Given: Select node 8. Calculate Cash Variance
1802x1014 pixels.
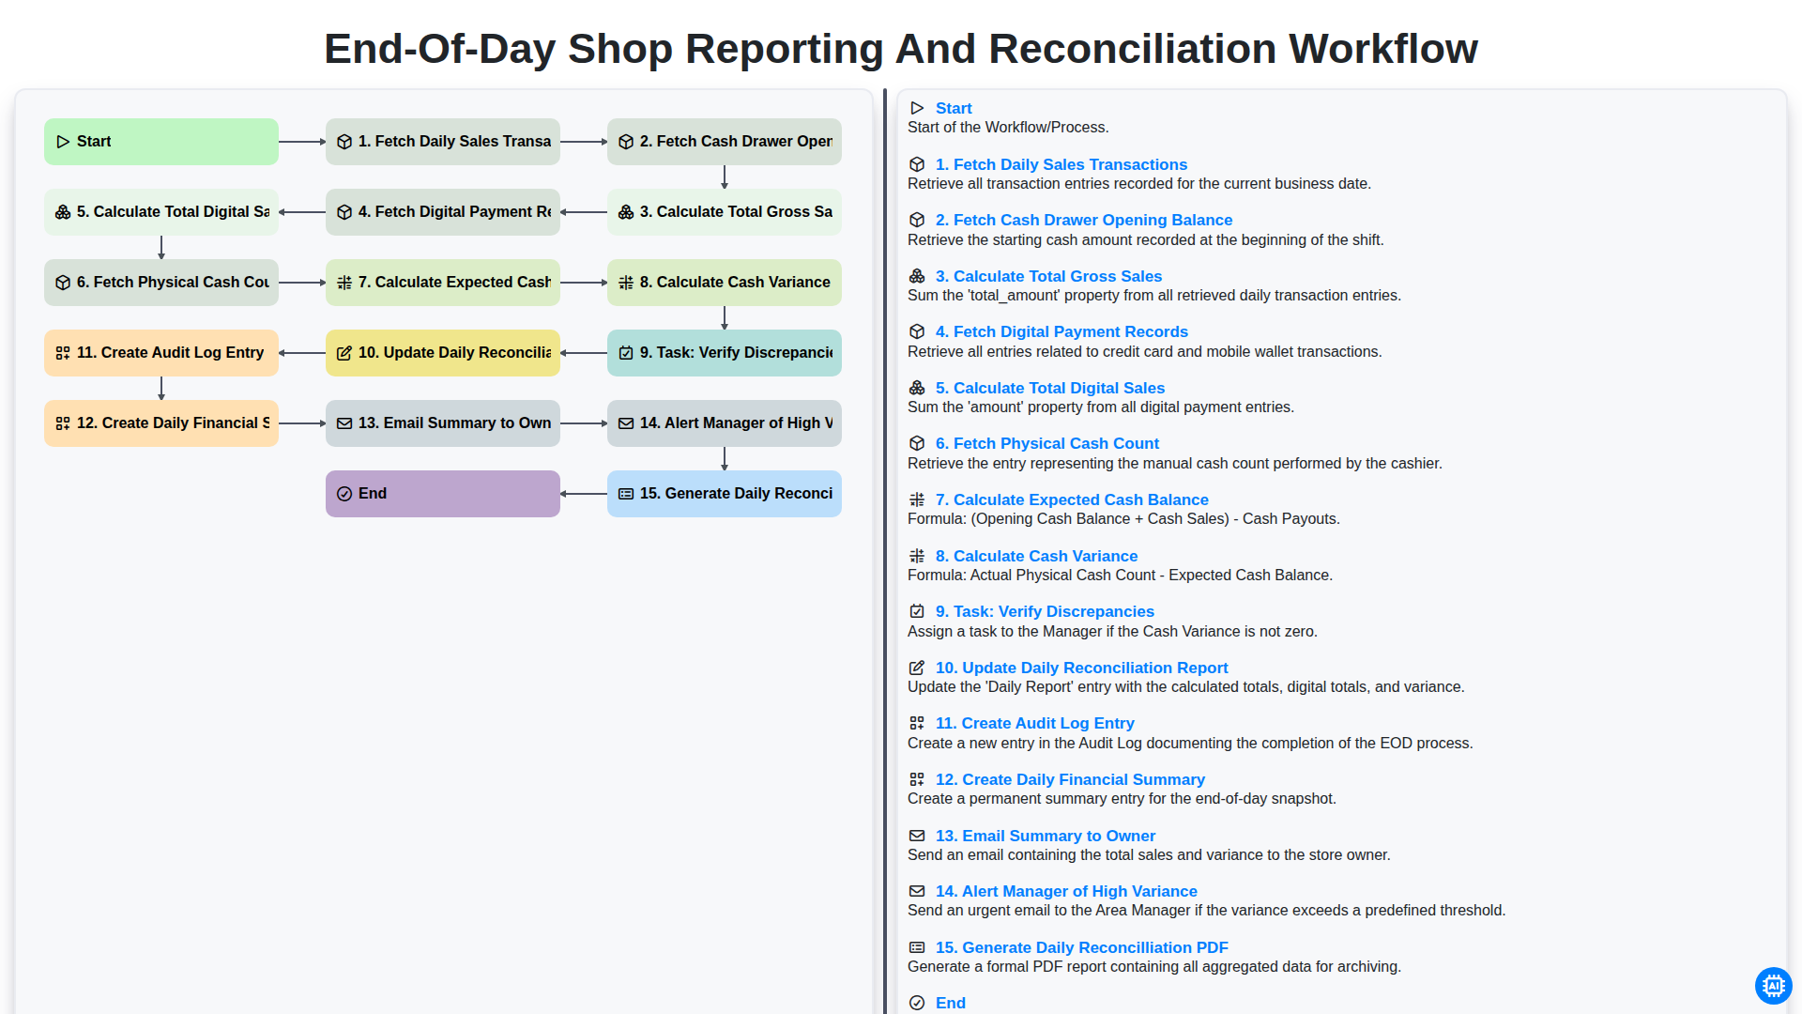Looking at the screenshot, I should (725, 283).
